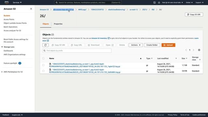The width and height of the screenshot is (208, 117).
Task: Click the Feature spotlight badge
Action: coord(20,63)
